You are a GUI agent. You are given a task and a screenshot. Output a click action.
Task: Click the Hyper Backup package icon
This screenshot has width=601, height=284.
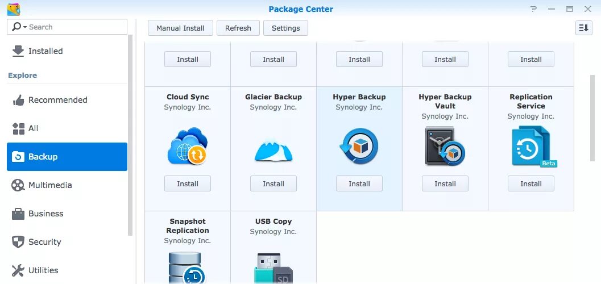pyautogui.click(x=359, y=146)
